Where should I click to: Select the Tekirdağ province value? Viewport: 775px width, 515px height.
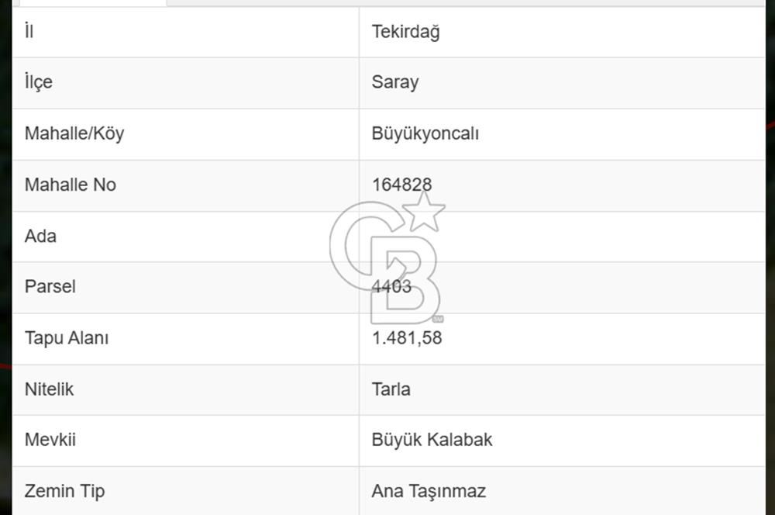coord(405,33)
